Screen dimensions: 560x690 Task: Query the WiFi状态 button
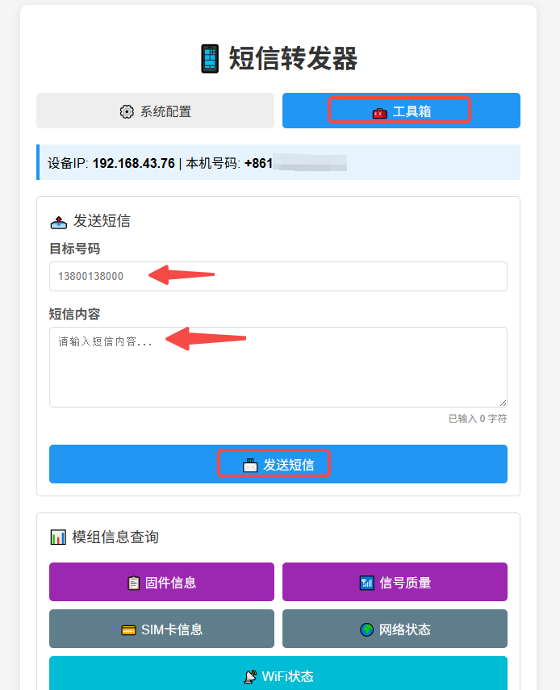(278, 675)
